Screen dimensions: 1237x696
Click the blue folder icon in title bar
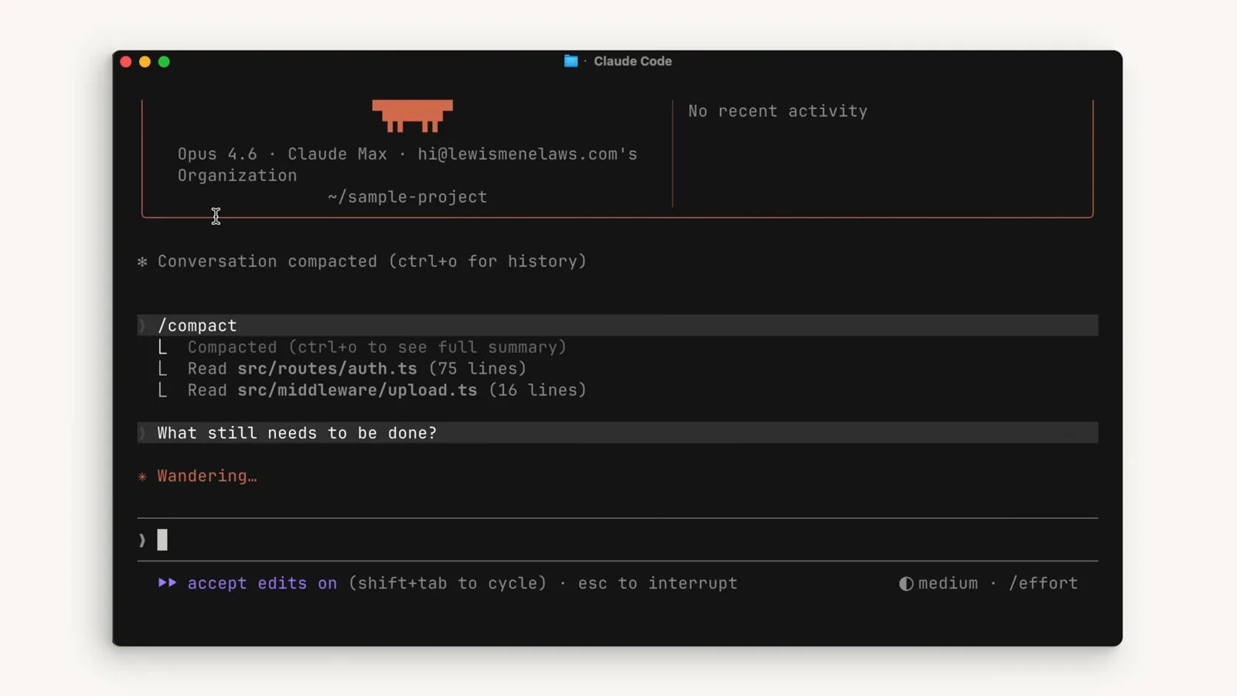click(x=571, y=61)
